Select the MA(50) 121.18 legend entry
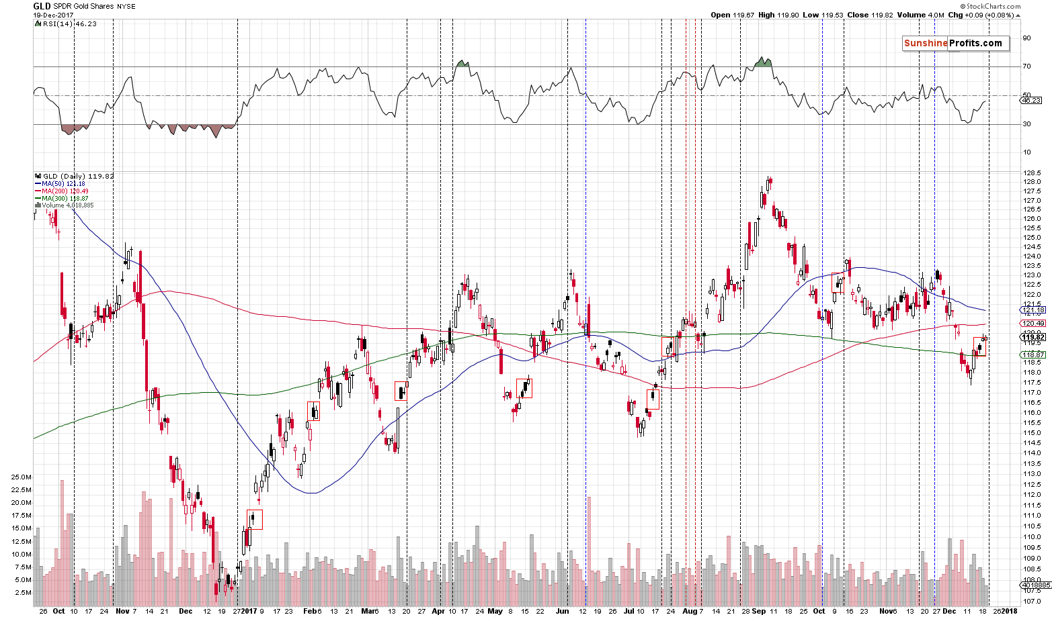The height and width of the screenshot is (617, 1052). [x=59, y=183]
